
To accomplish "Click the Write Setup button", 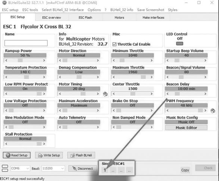I will [x=49, y=155].
